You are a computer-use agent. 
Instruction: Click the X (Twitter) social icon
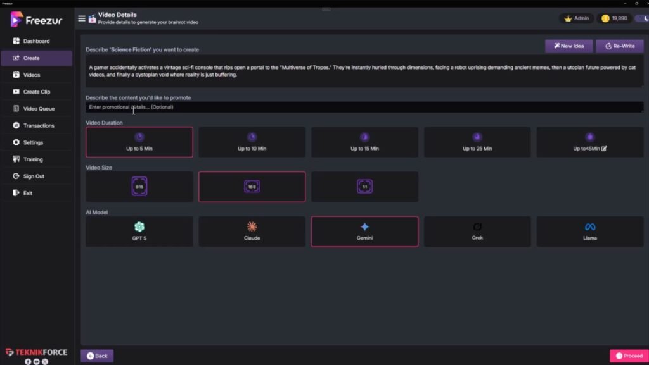click(44, 361)
